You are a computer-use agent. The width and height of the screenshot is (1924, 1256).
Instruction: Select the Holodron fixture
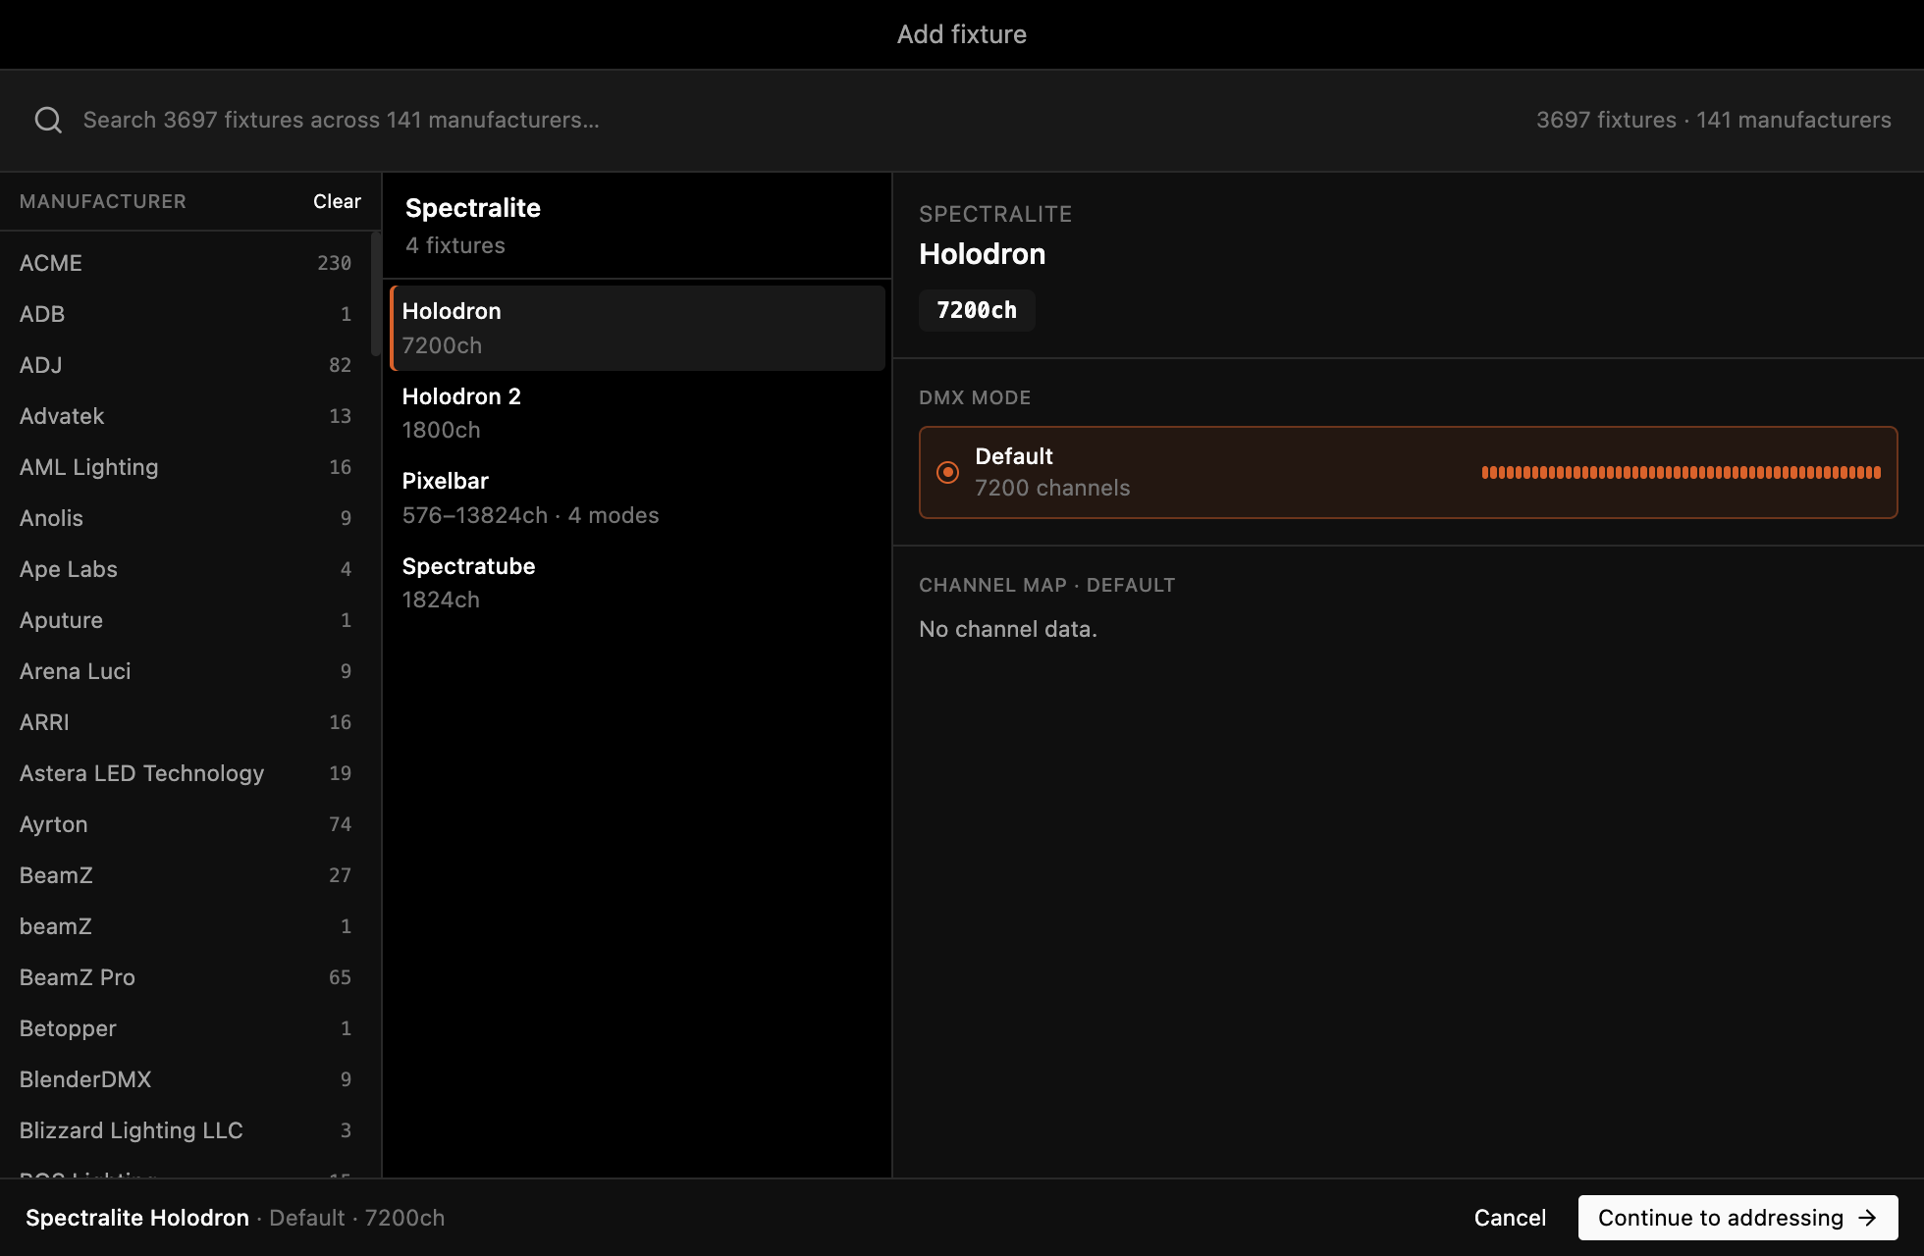638,328
